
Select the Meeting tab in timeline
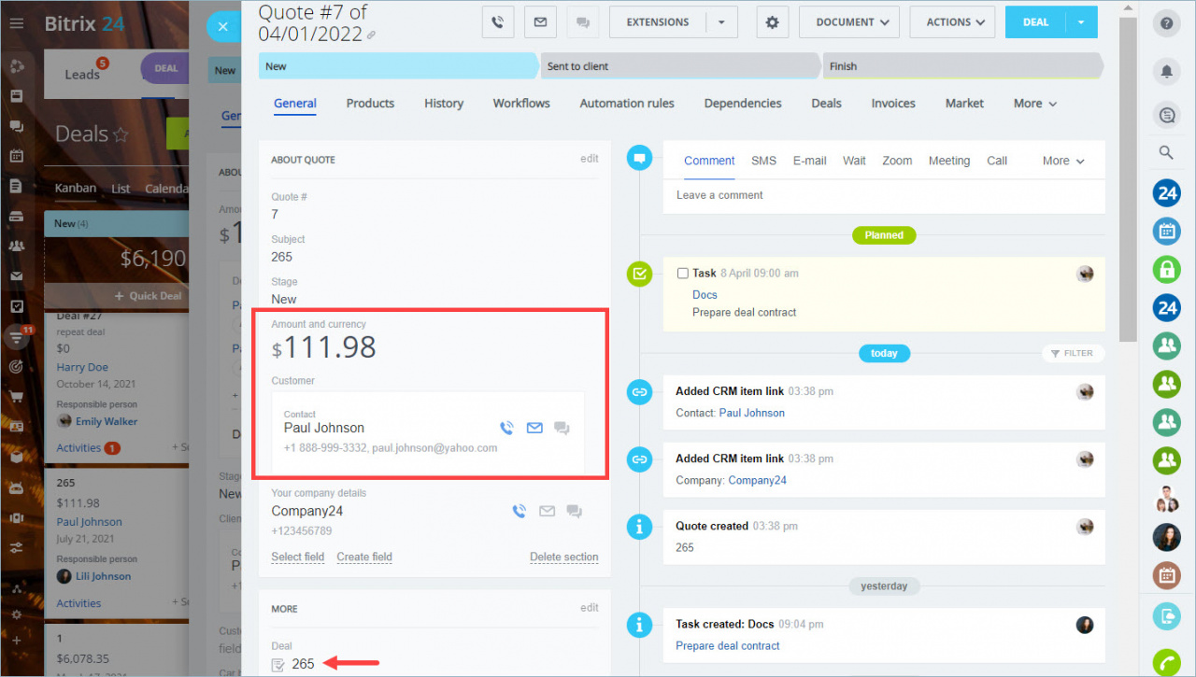(949, 161)
